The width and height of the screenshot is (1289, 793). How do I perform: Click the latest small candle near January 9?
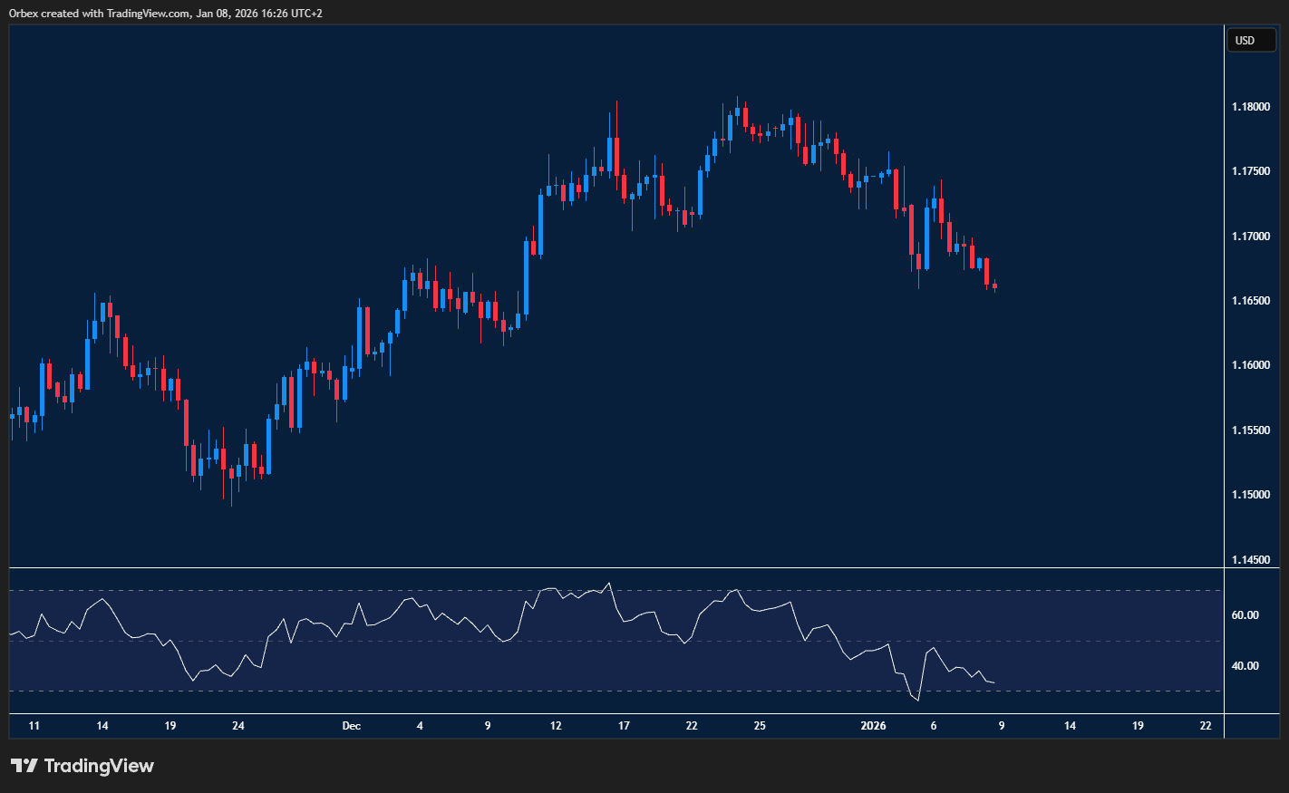tap(993, 287)
